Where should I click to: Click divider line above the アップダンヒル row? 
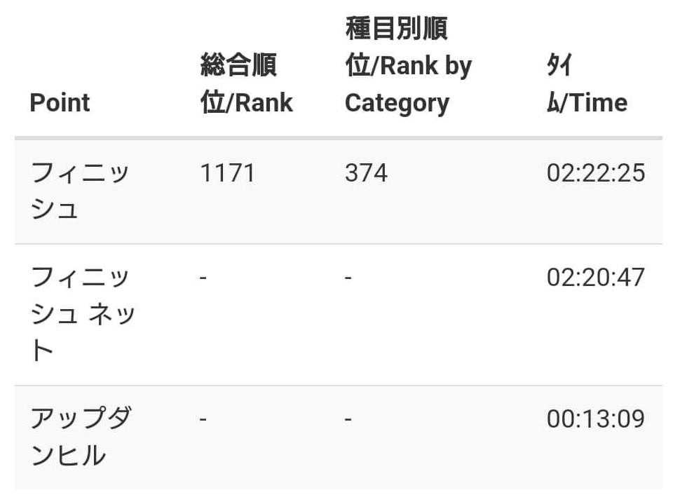click(x=338, y=386)
